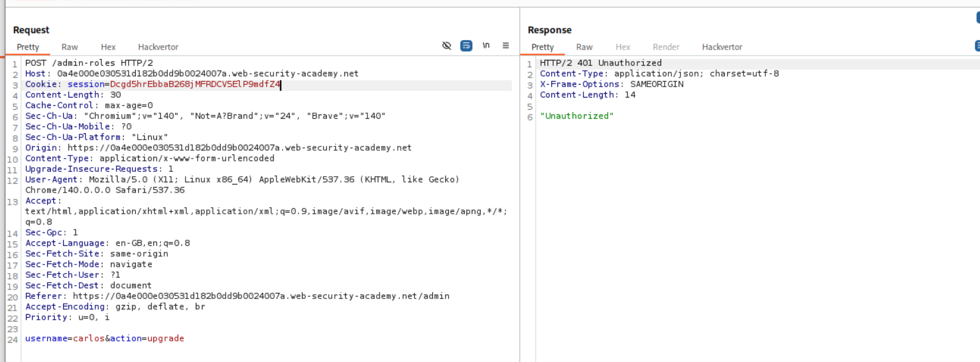Switch Request view to the Raw tab
Screen dimensions: 980x362
[70, 47]
